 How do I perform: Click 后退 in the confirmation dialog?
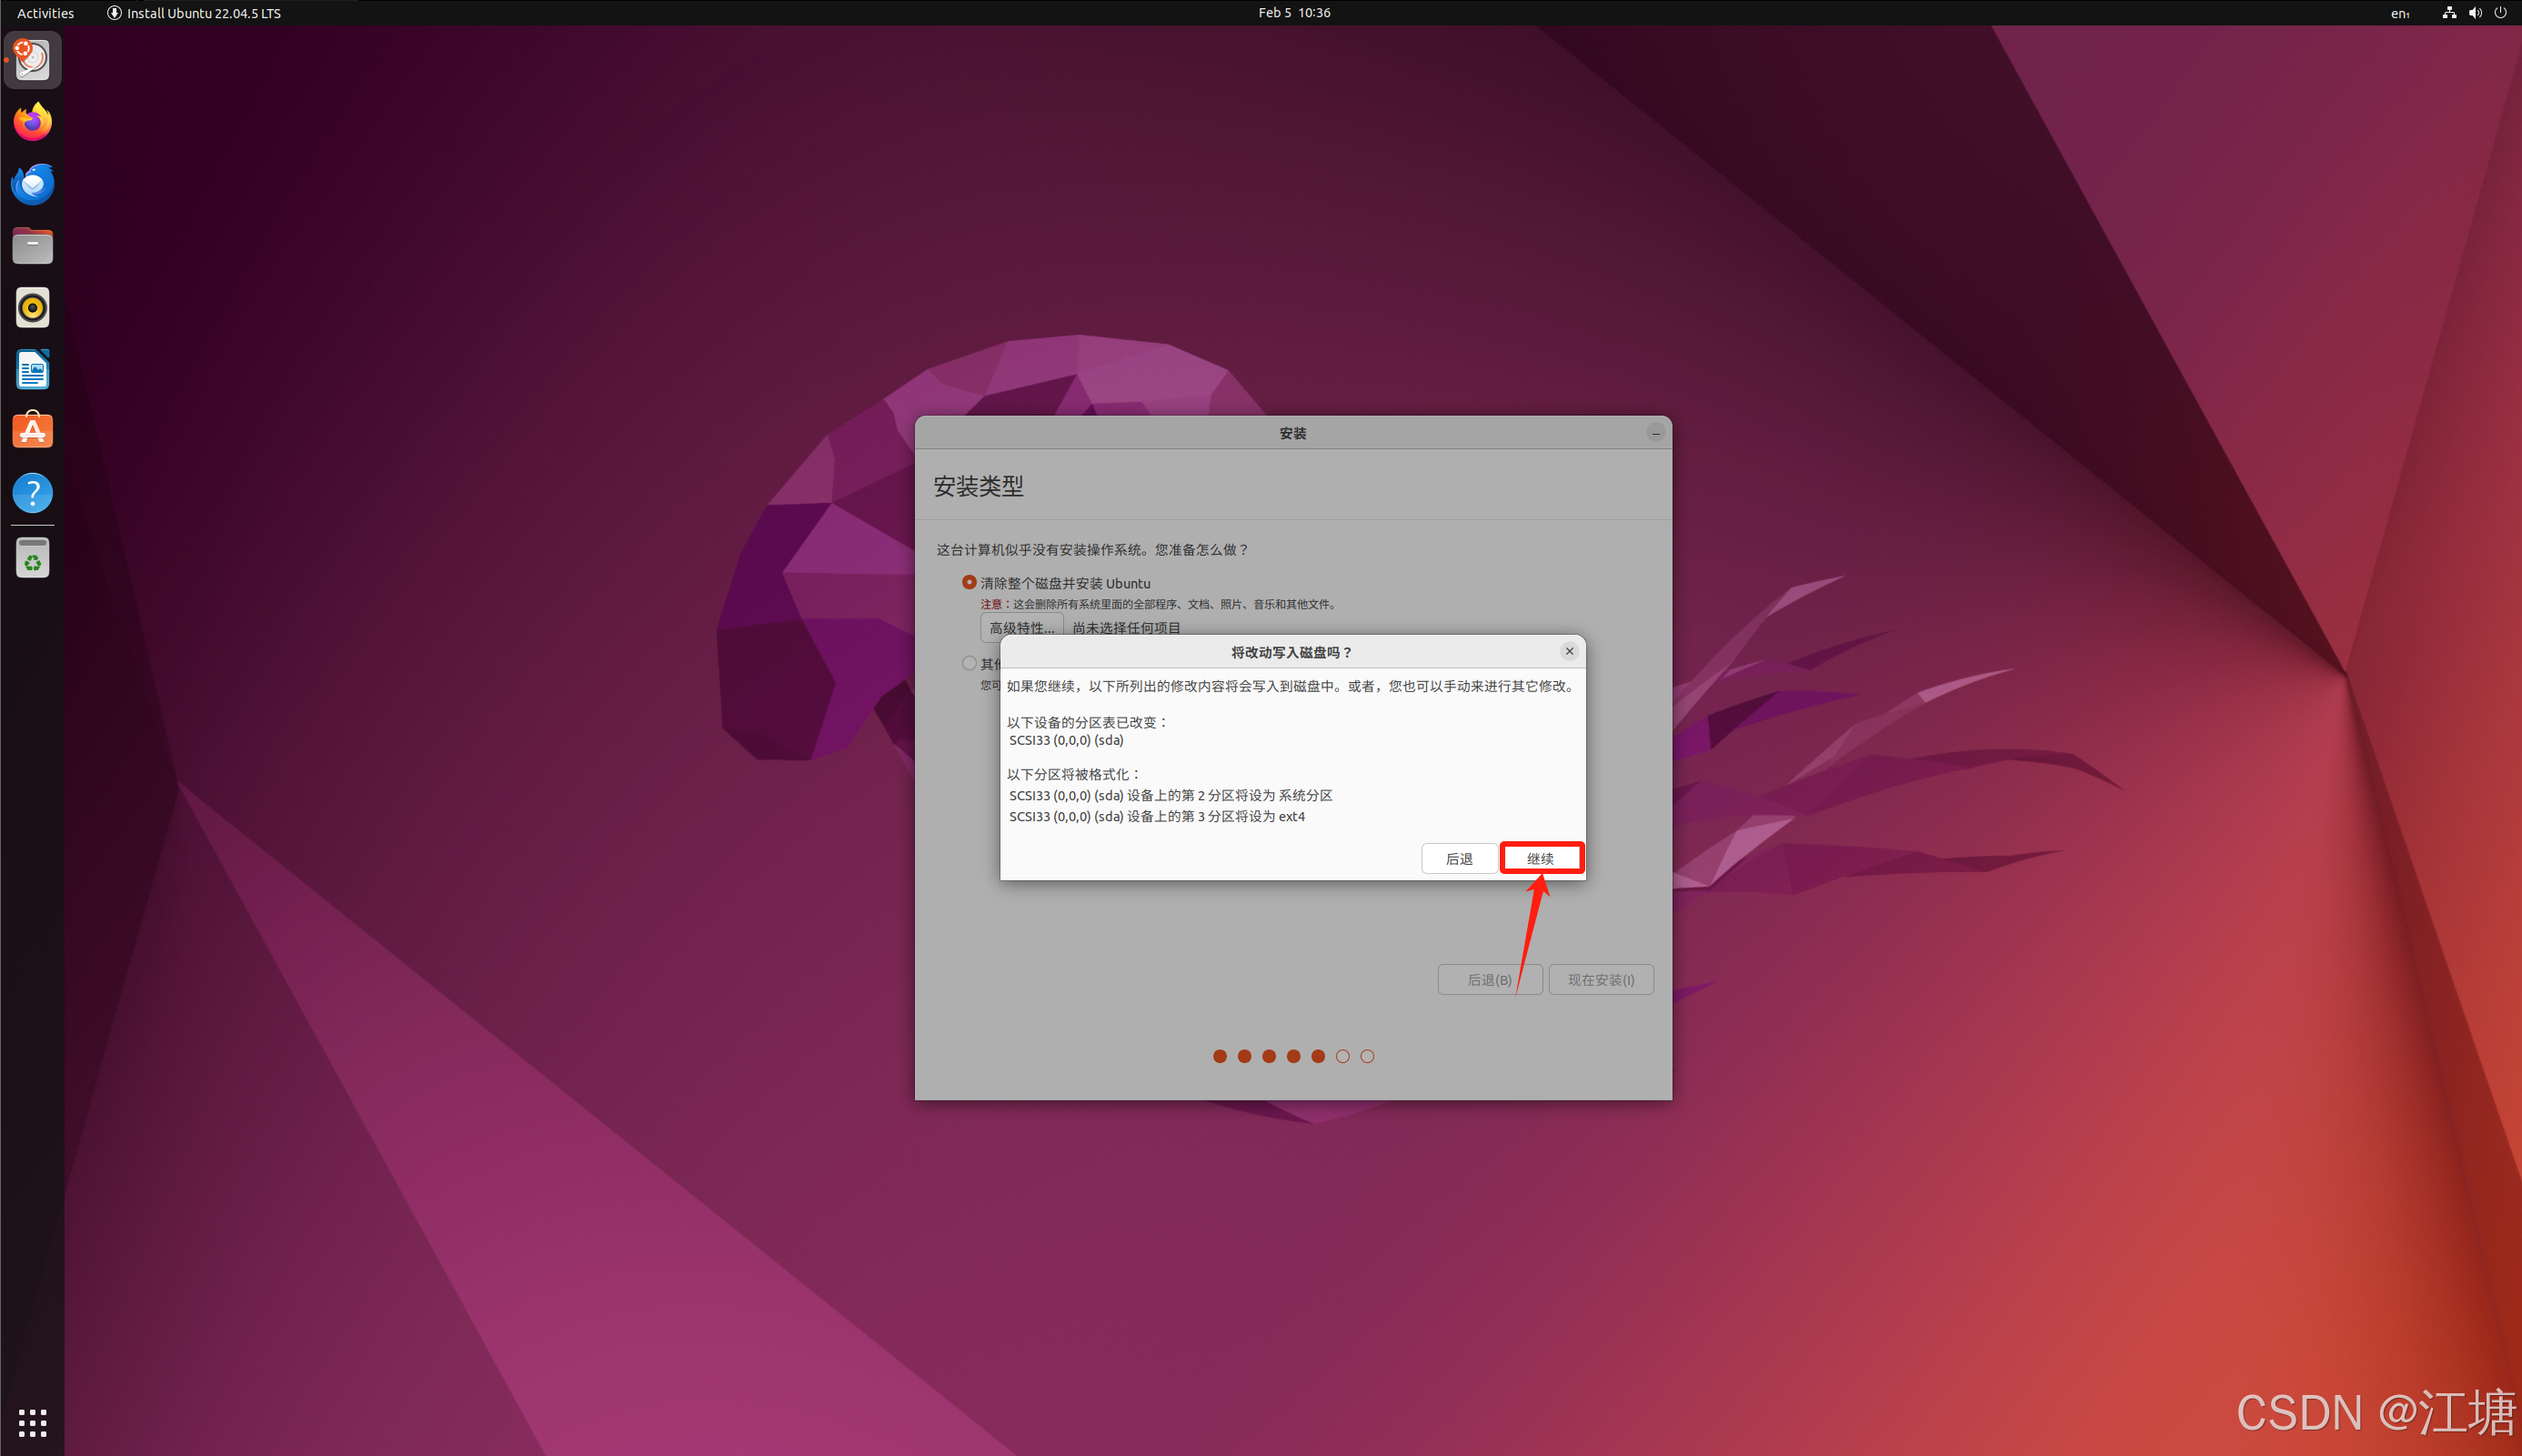coord(1458,858)
